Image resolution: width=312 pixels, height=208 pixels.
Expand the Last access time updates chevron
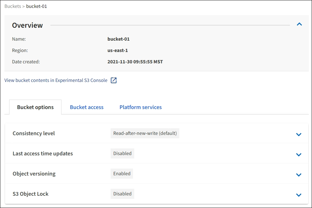(x=299, y=155)
